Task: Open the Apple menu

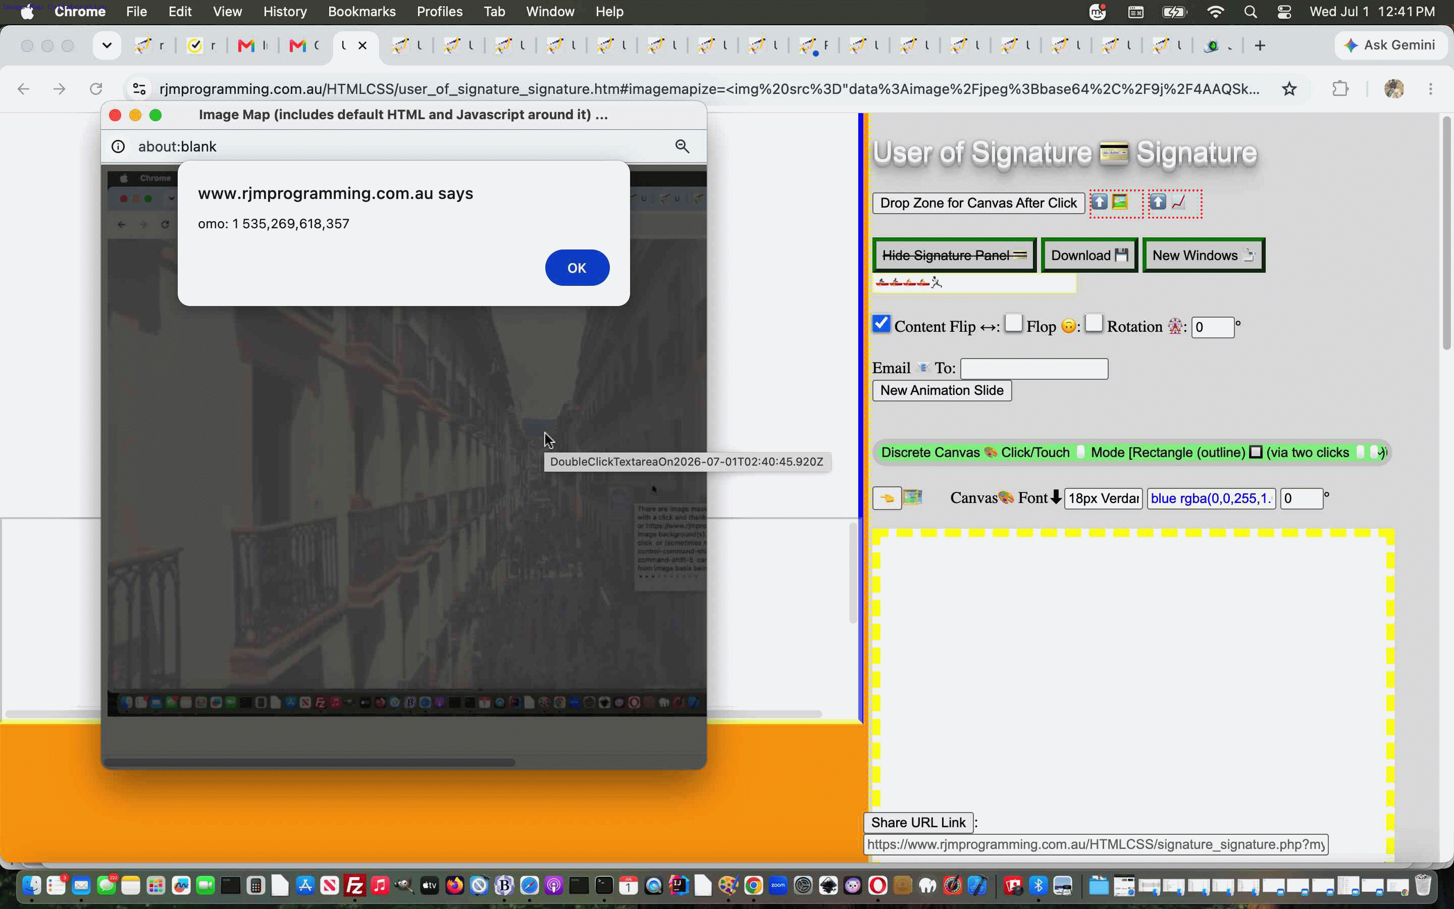Action: pyautogui.click(x=27, y=12)
